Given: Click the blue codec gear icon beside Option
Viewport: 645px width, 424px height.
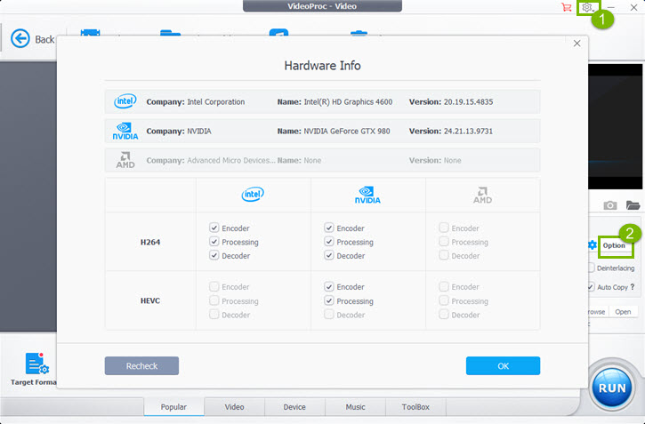Looking at the screenshot, I should click(x=593, y=245).
